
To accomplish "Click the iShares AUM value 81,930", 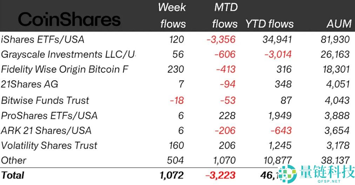I will (335, 39).
